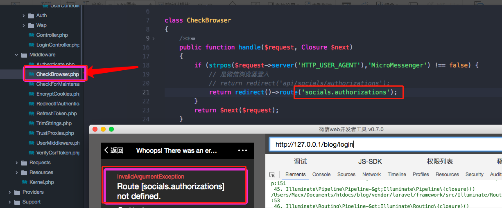The height and width of the screenshot is (208, 502).
Task: Click the Providers folder icon
Action: point(17,192)
